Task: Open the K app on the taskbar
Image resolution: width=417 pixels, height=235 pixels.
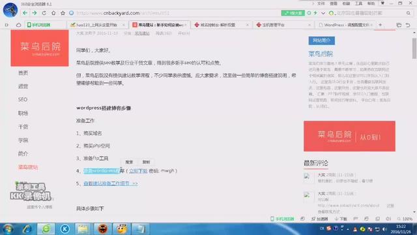Action: click(65, 229)
